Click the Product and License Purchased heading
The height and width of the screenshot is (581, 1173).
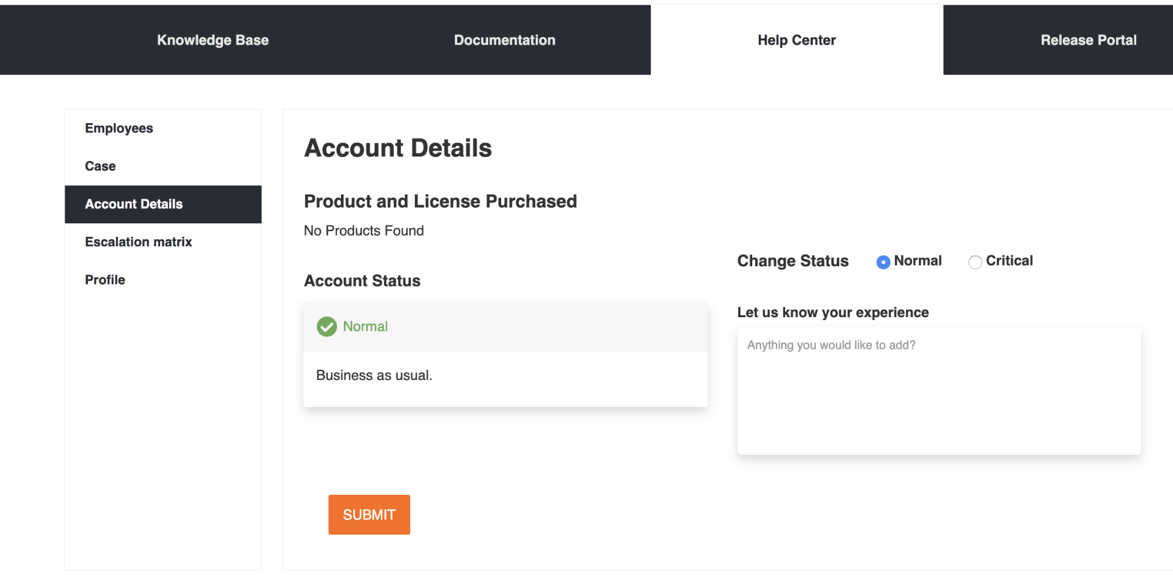440,201
